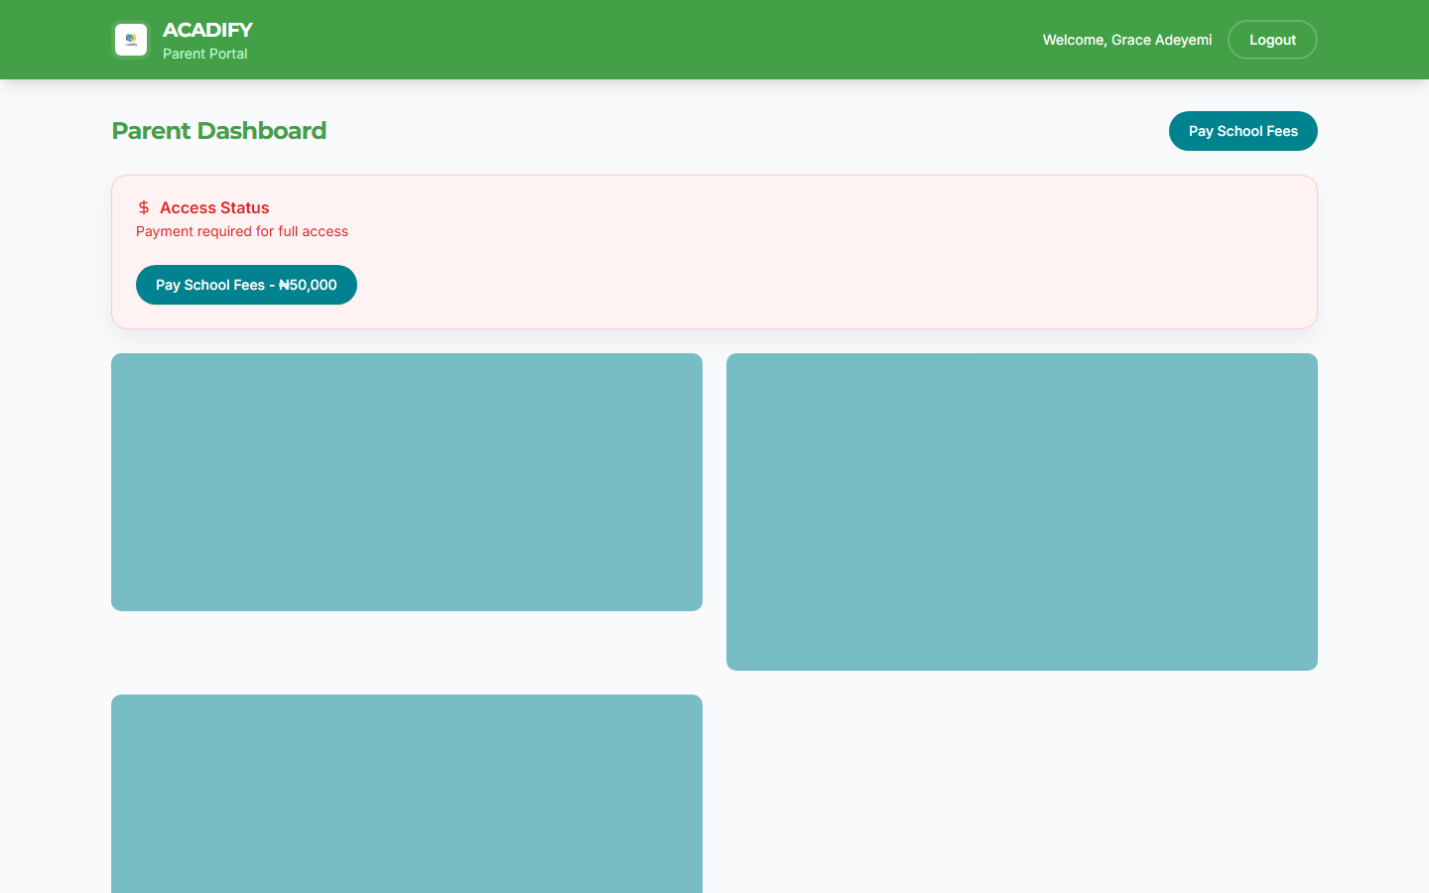Viewport: 1429px width, 893px height.
Task: Click the bottom-left teal card
Action: coord(407,794)
